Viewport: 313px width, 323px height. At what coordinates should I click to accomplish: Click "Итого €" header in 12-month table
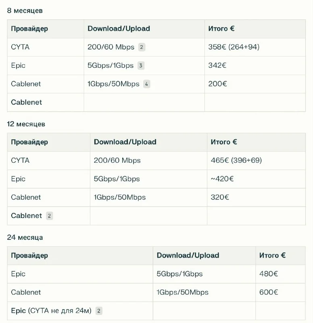pyautogui.click(x=223, y=142)
